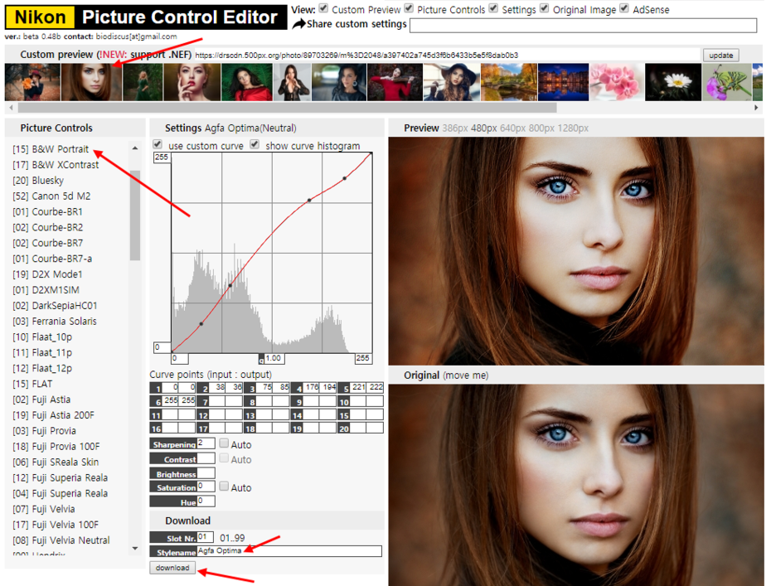Screen dimensions: 776x586
Task: Select the Fuji SReala Skin picture control
Action: (x=56, y=463)
